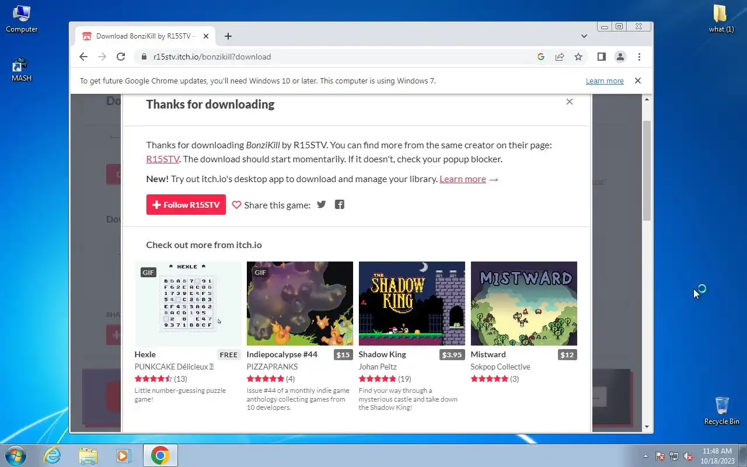Click the $12 price tag on Mistward
Screen dimensions: 747x467
[567, 355]
